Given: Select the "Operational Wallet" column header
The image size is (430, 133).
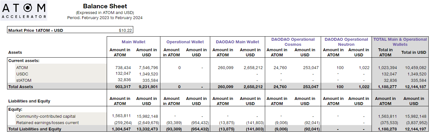Looking at the screenshot, I should [185, 42].
